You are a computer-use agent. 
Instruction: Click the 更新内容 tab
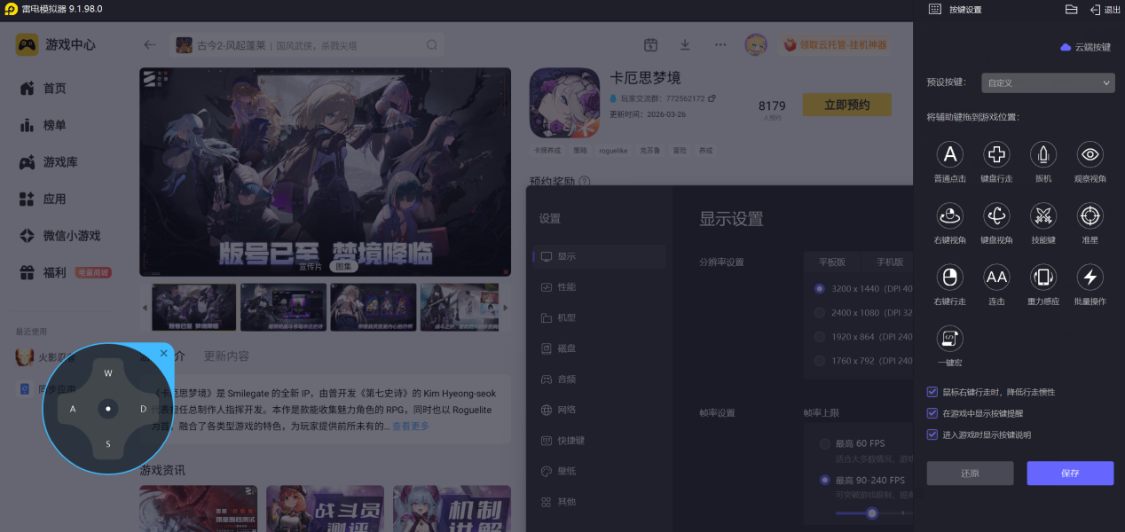[x=226, y=356]
